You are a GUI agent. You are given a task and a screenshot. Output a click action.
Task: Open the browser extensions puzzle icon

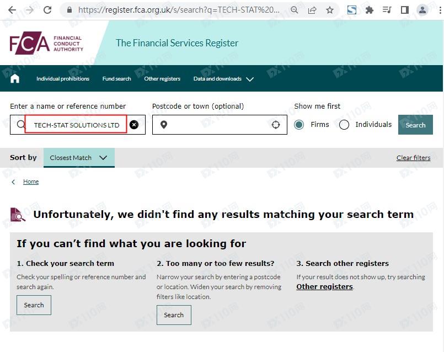pyautogui.click(x=370, y=10)
